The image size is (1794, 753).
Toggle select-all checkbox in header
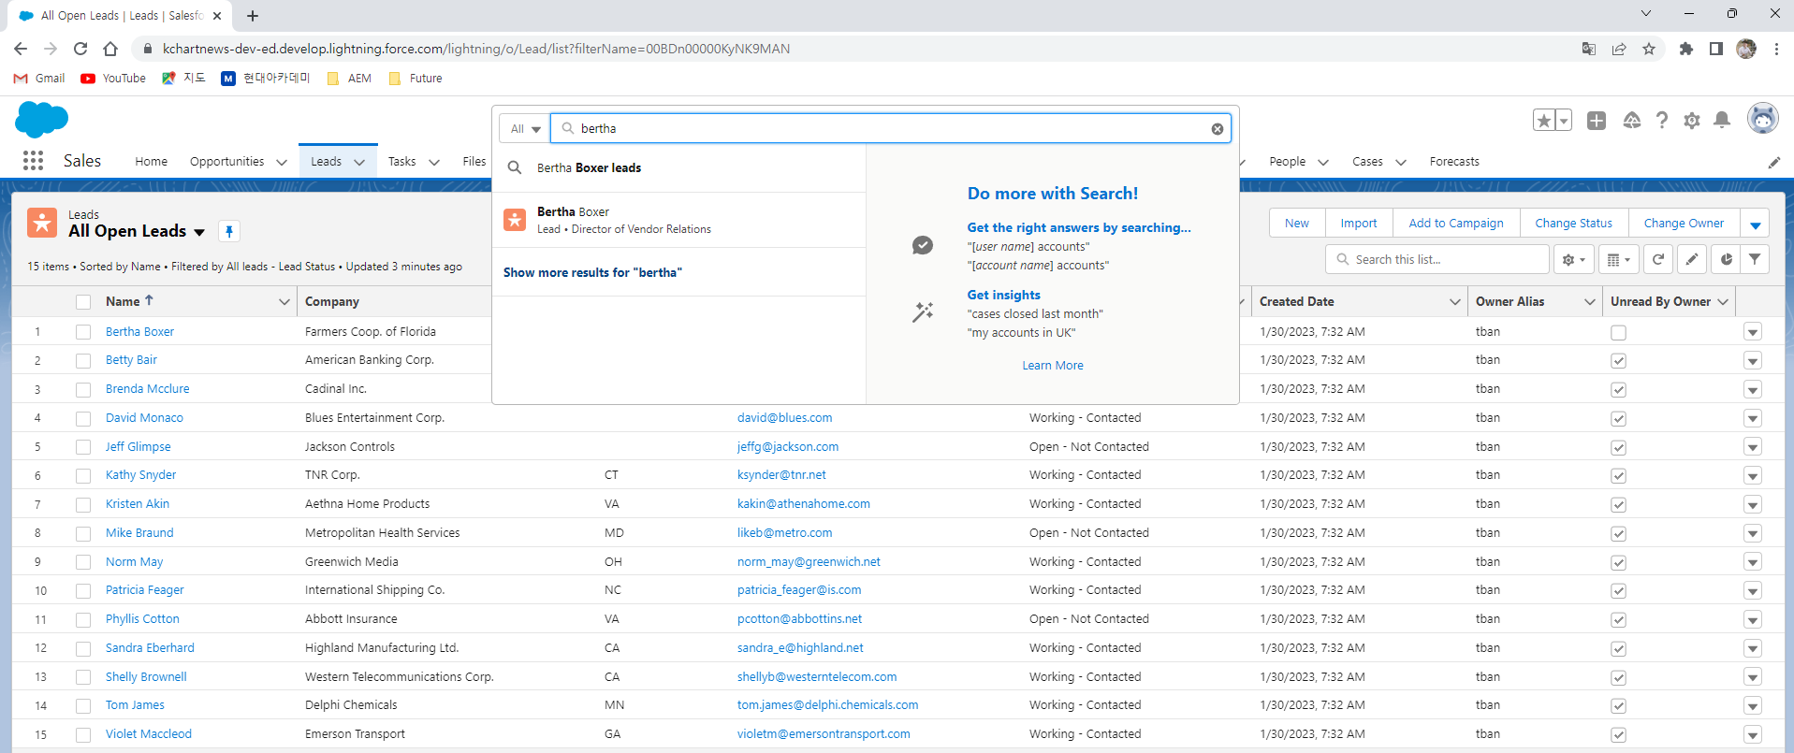(83, 302)
